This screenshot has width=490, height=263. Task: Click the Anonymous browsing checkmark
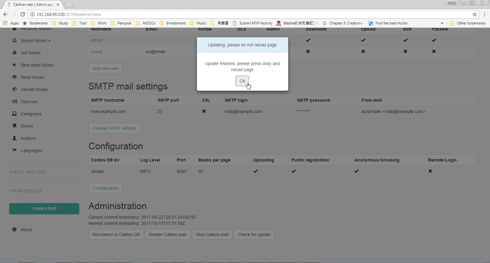[x=356, y=171]
